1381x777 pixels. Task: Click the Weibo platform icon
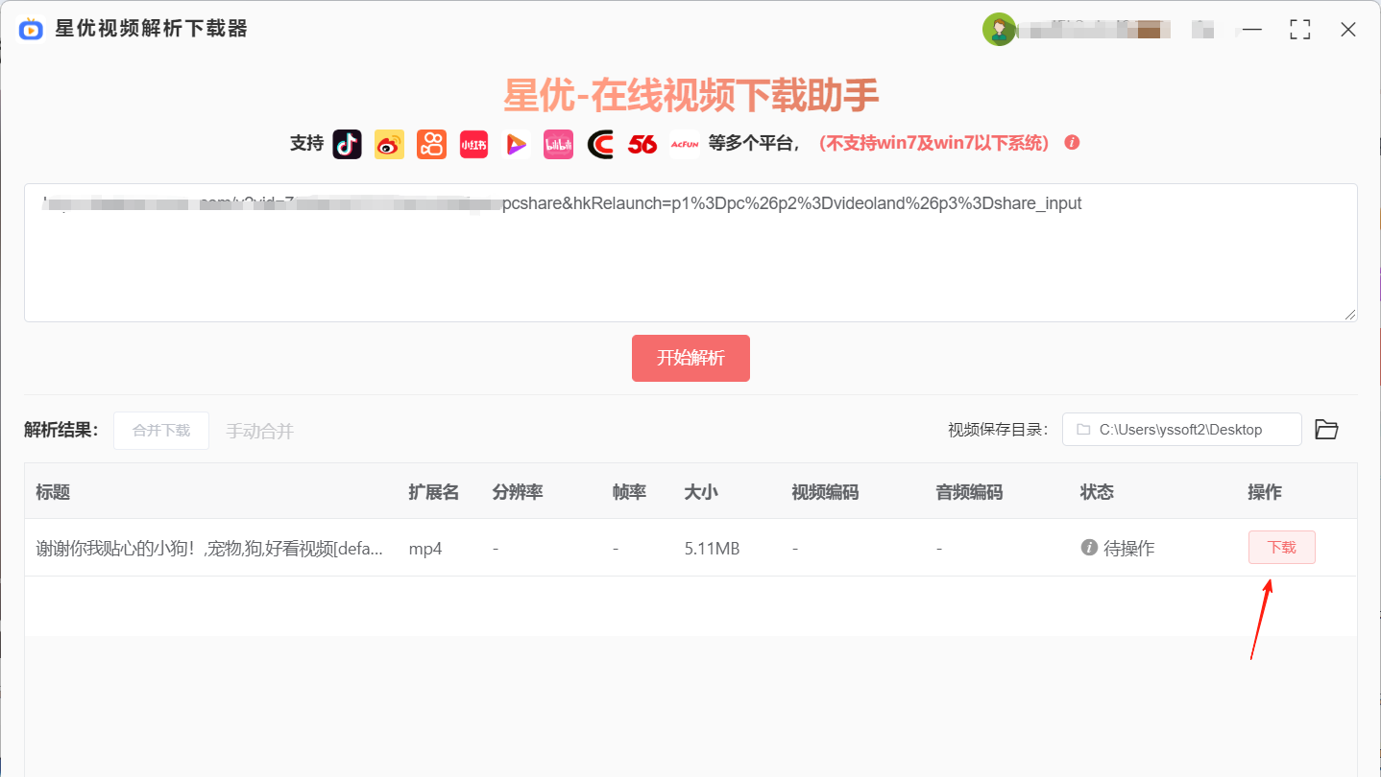(389, 144)
